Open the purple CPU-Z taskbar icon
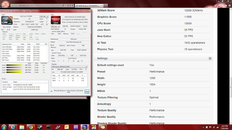 pos(76,127)
